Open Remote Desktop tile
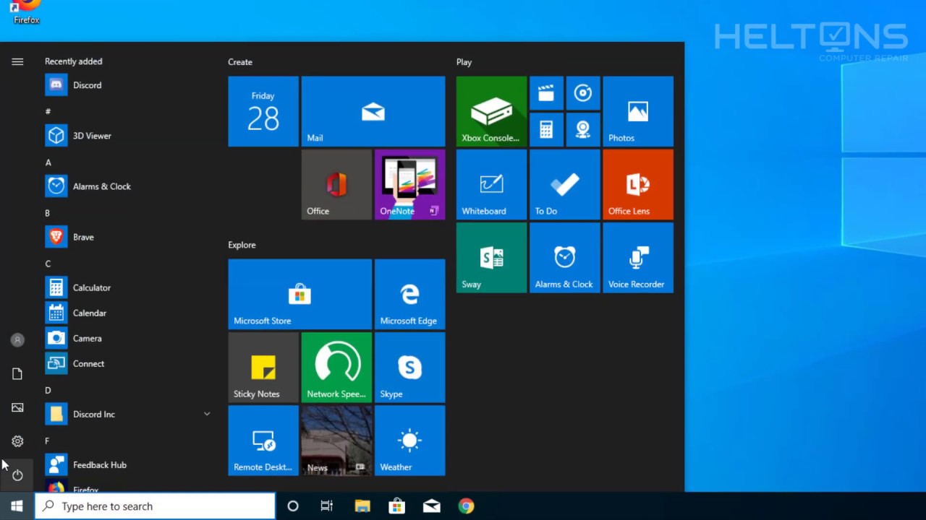 pos(263,441)
